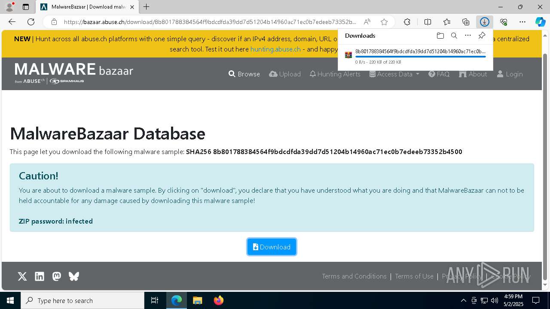
Task: Show hidden system tray icons
Action: (x=463, y=300)
